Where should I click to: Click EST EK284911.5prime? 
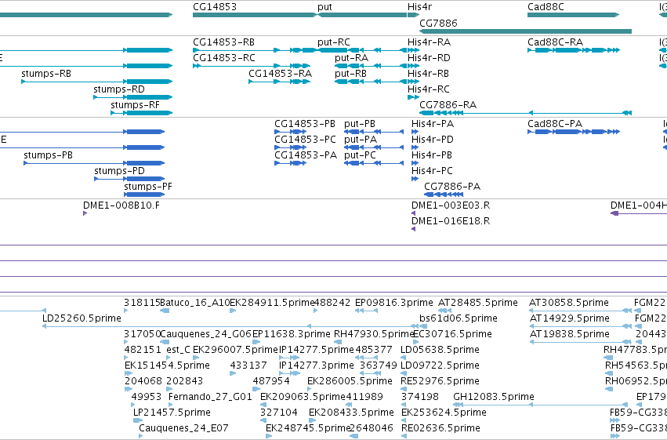pyautogui.click(x=272, y=303)
